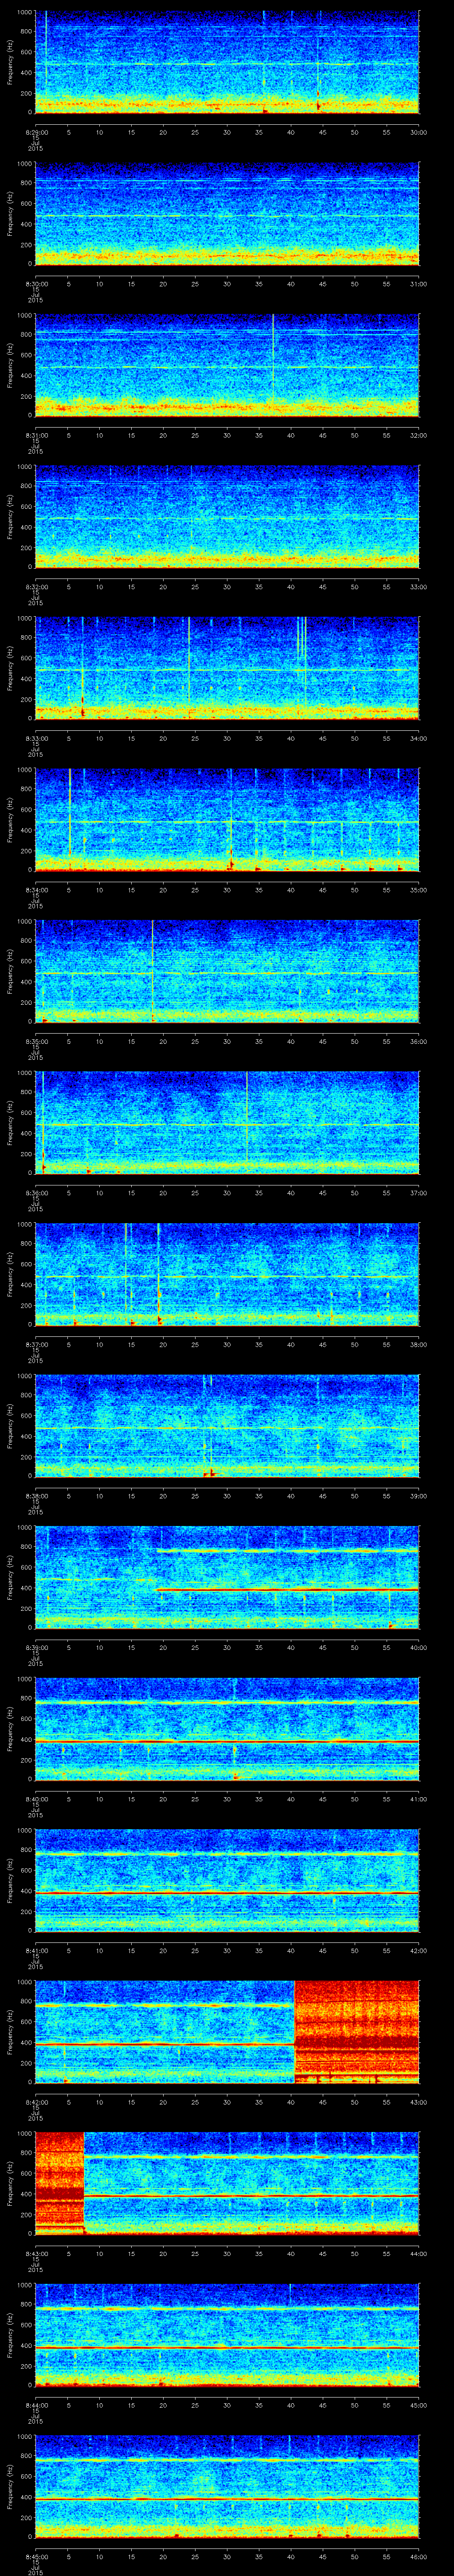The image size is (454, 2576).
Task: Select the spectrogram panel starting at 8:40:00
Action: tap(227, 1728)
